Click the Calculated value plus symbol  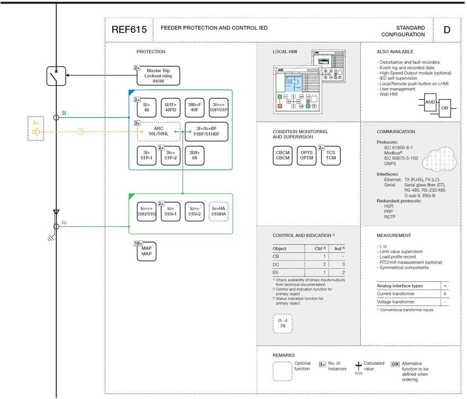[x=358, y=365]
